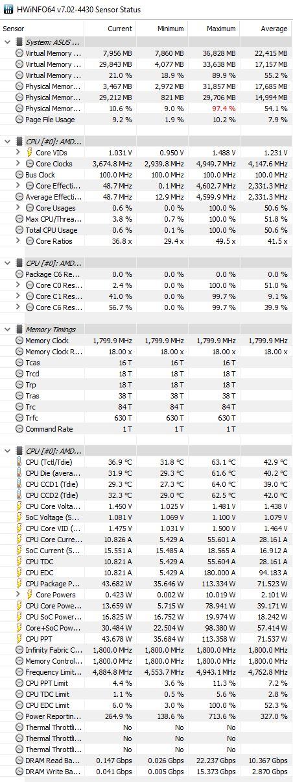Expand the Core Clocks row
The height and width of the screenshot is (782, 293).
click(x=18, y=164)
